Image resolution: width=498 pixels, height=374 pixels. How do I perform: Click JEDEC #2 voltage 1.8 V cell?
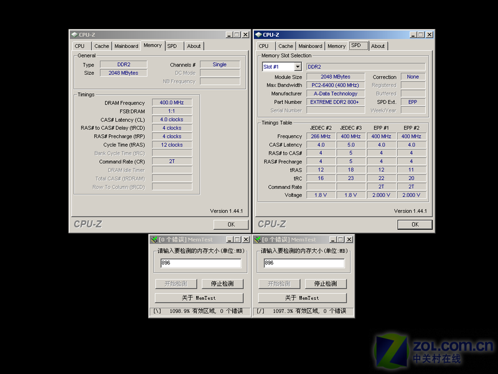[x=321, y=195]
